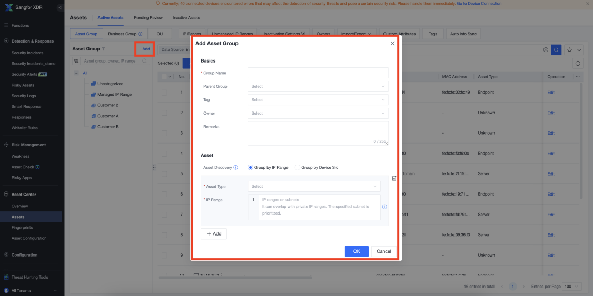
Task: Click the refresh icon above the table
Action: 578,64
